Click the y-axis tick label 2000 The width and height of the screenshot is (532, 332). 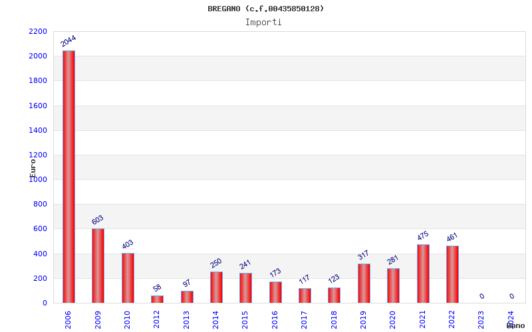38,56
